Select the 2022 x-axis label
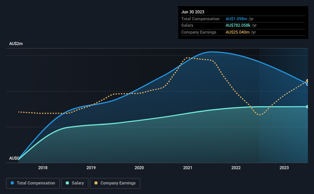The image size is (314, 194). 236,168
